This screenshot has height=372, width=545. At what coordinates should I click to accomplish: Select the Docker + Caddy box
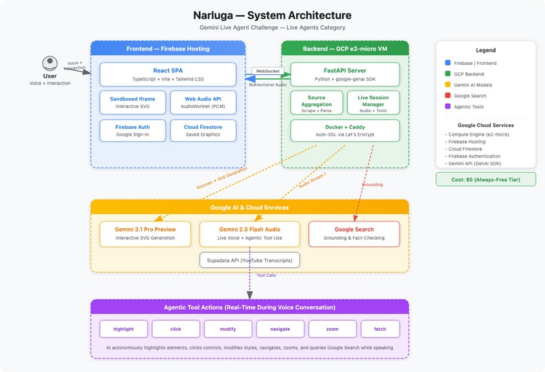(x=345, y=130)
